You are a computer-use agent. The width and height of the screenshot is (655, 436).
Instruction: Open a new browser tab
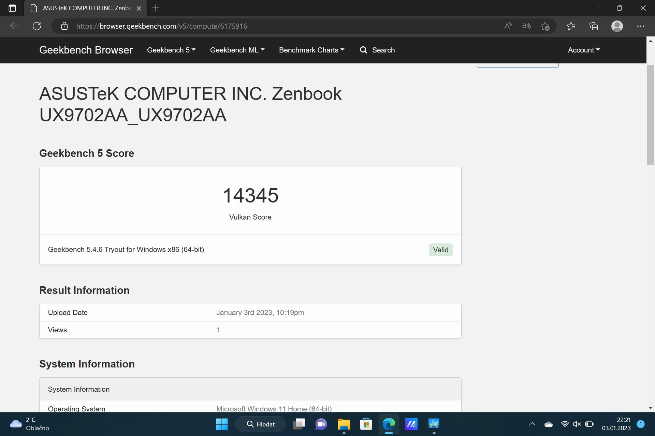(x=156, y=8)
